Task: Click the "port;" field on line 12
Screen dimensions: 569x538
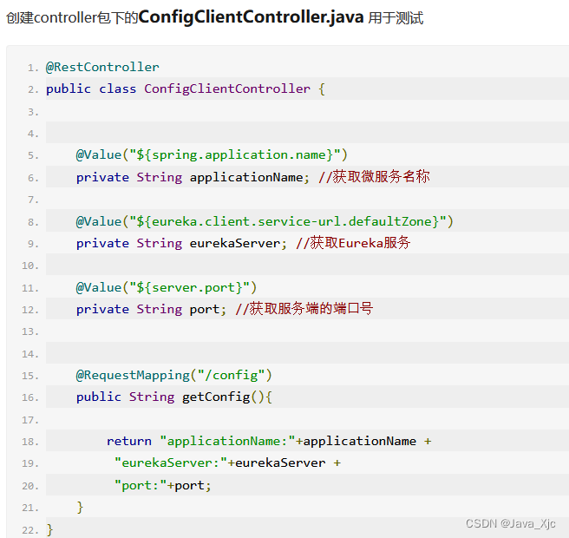Action: click(x=208, y=310)
